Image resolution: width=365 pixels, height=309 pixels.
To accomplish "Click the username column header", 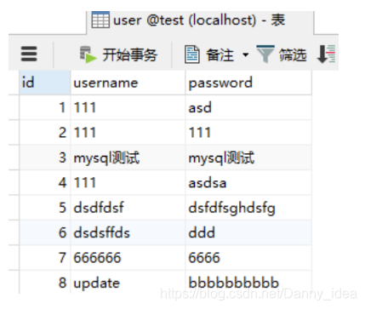I will point(128,83).
